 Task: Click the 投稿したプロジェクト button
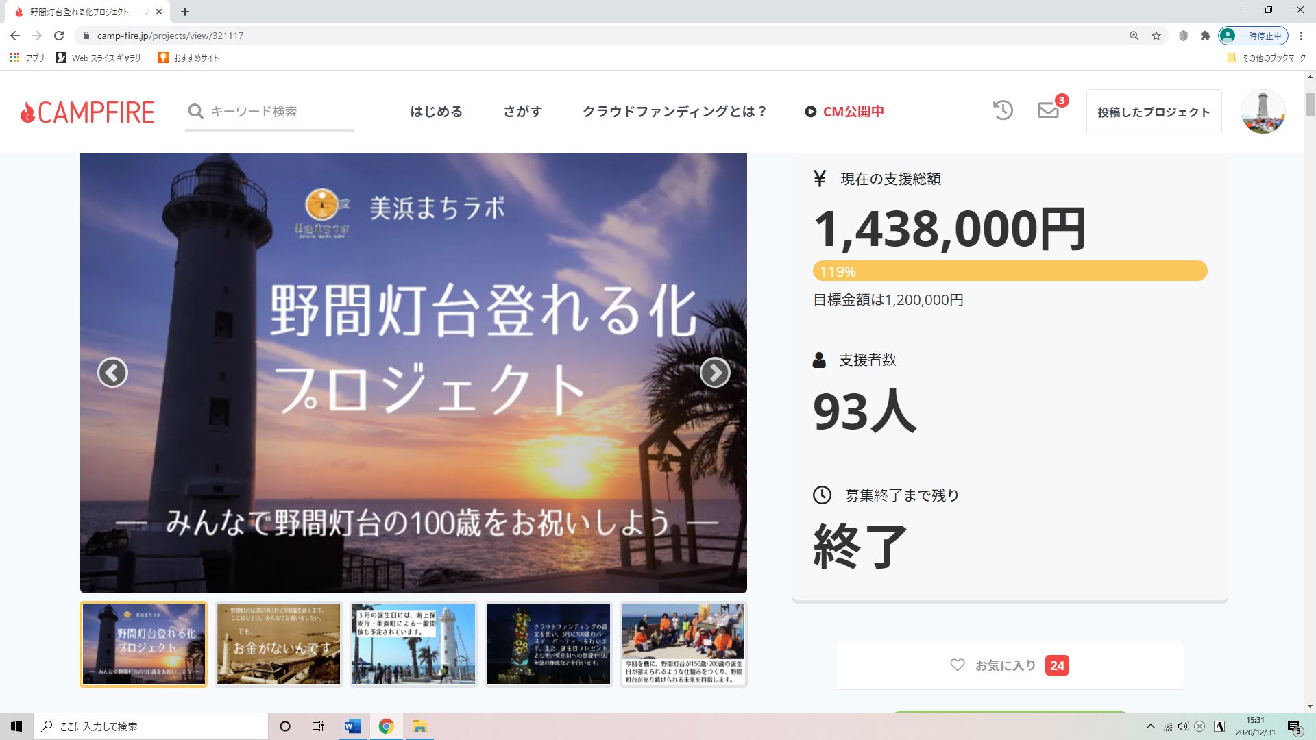pos(1154,112)
